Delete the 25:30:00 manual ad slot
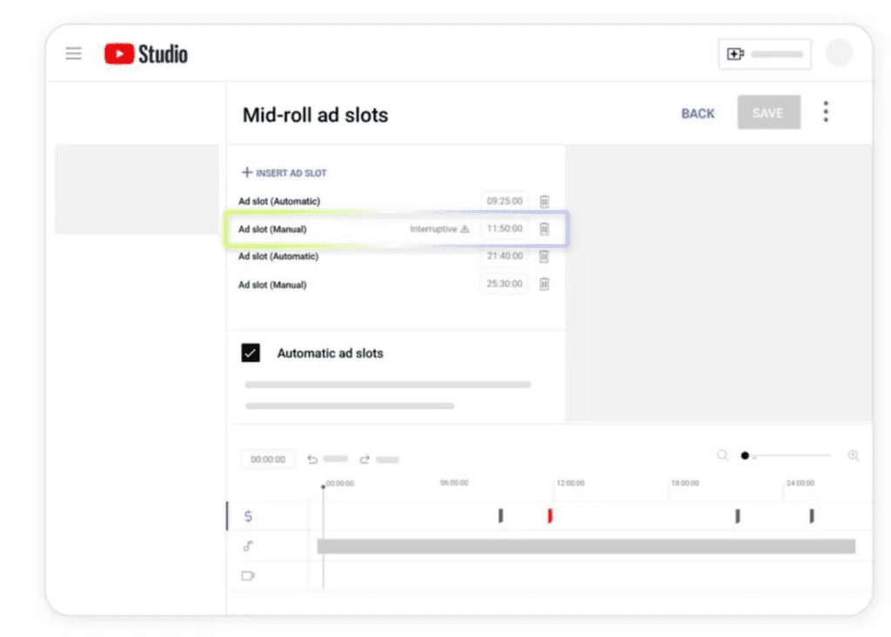Screen dimensions: 891x637 545,284
